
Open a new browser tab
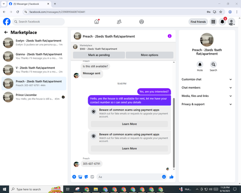[55, 4]
